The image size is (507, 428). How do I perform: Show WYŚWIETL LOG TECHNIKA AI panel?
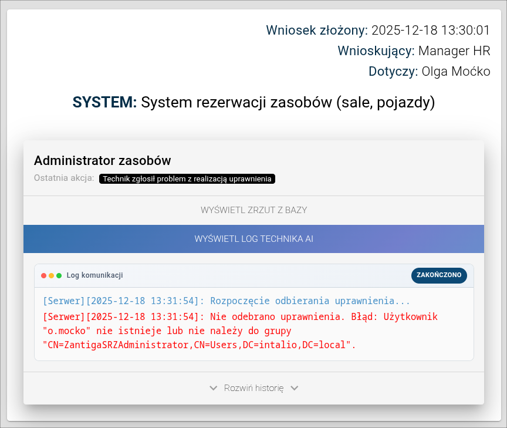(x=253, y=239)
